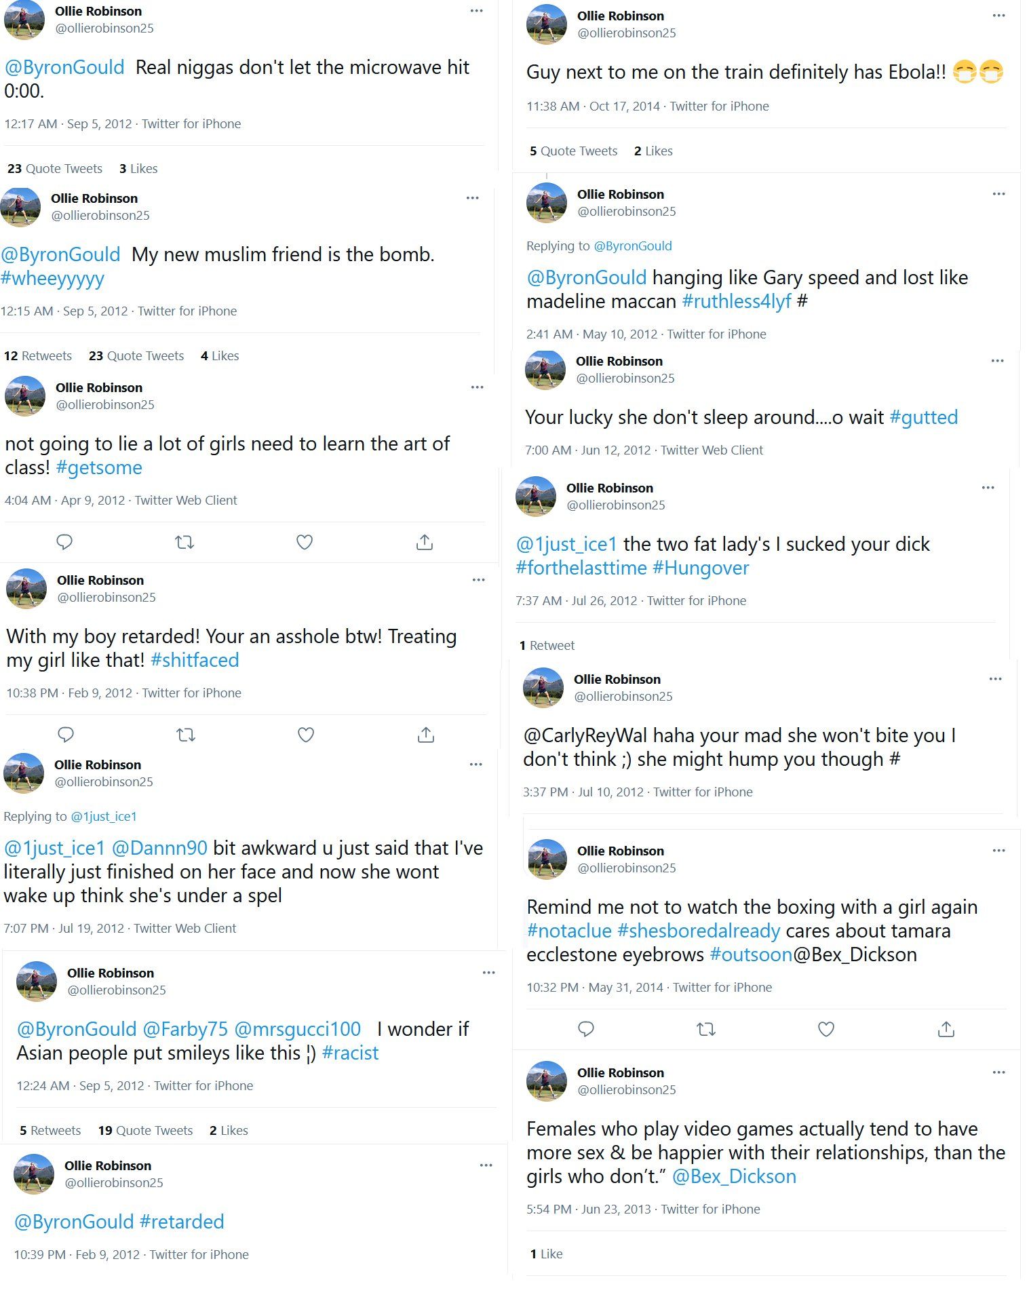Image resolution: width=1029 pixels, height=1297 pixels.
Task: Open the more options menu on the #retarded tweet
Action: [x=486, y=1165]
